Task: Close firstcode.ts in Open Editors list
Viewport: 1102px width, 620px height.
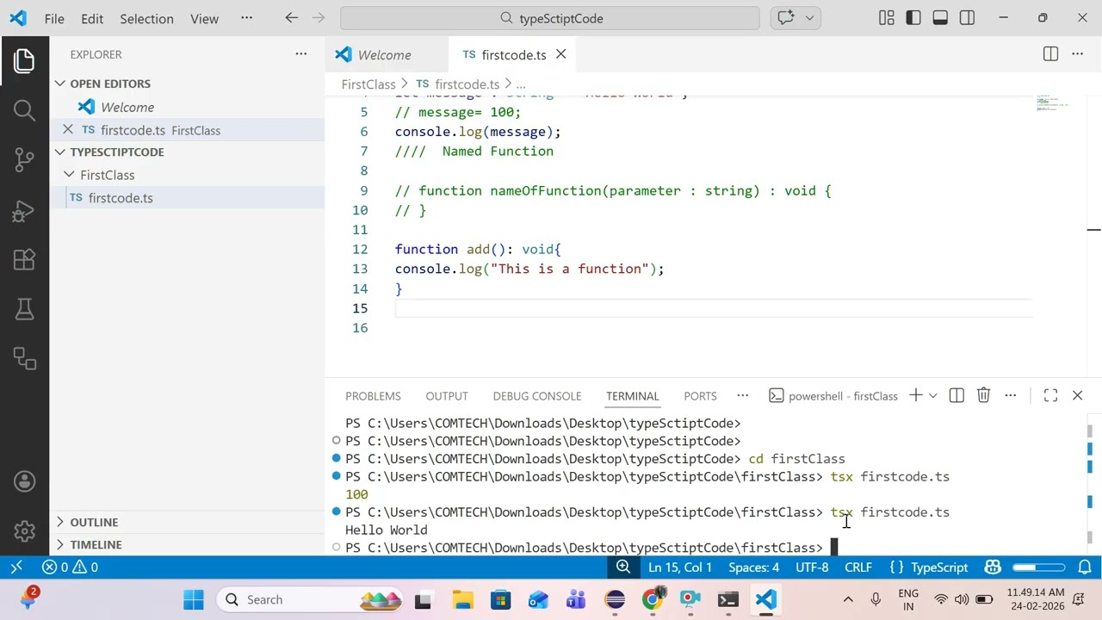Action: [69, 129]
